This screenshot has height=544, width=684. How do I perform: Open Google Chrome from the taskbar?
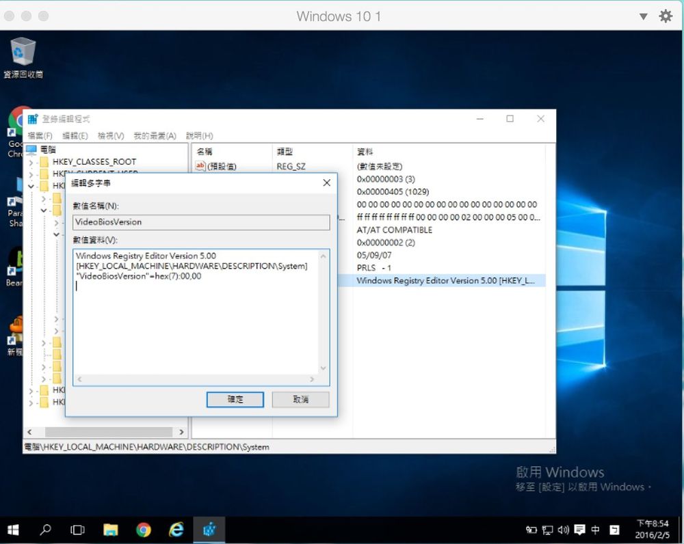point(144,530)
